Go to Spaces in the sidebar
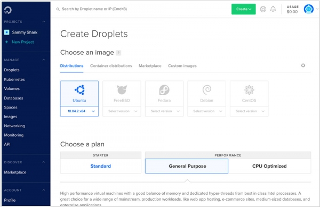This screenshot has height=207, width=320. click(x=11, y=107)
